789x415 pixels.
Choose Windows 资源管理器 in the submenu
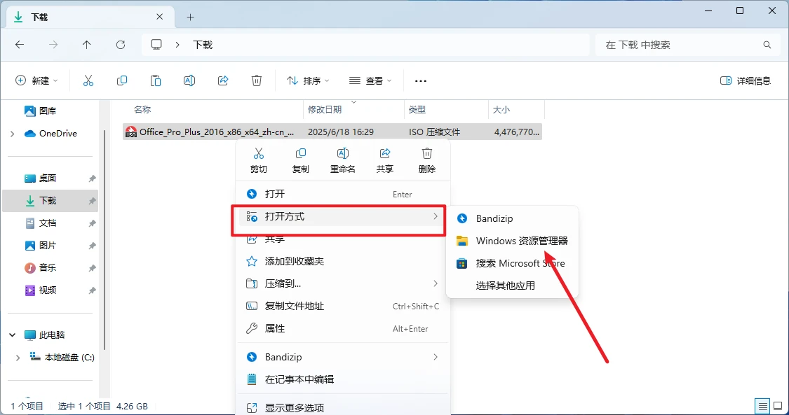point(512,241)
